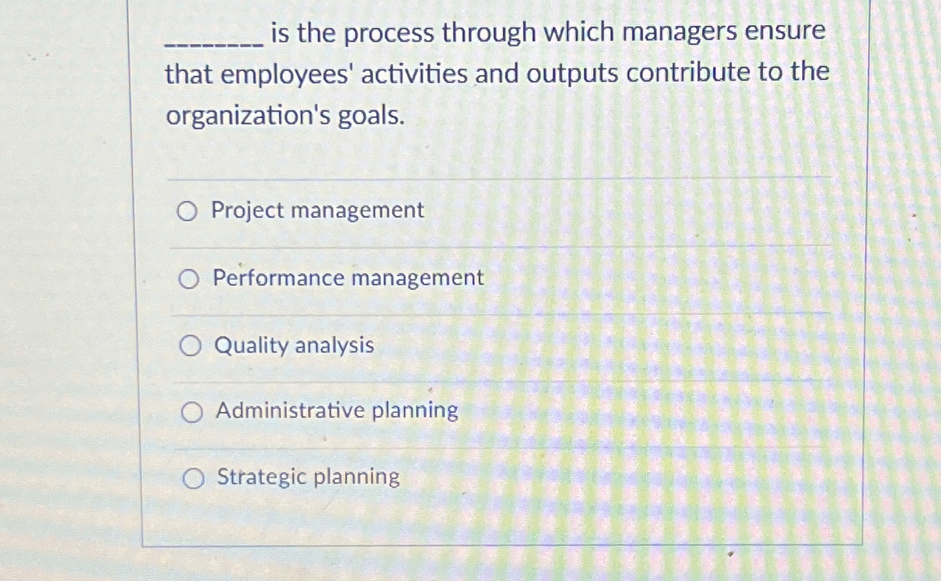Click the Project management option text
Image resolution: width=941 pixels, height=581 pixels.
point(317,210)
